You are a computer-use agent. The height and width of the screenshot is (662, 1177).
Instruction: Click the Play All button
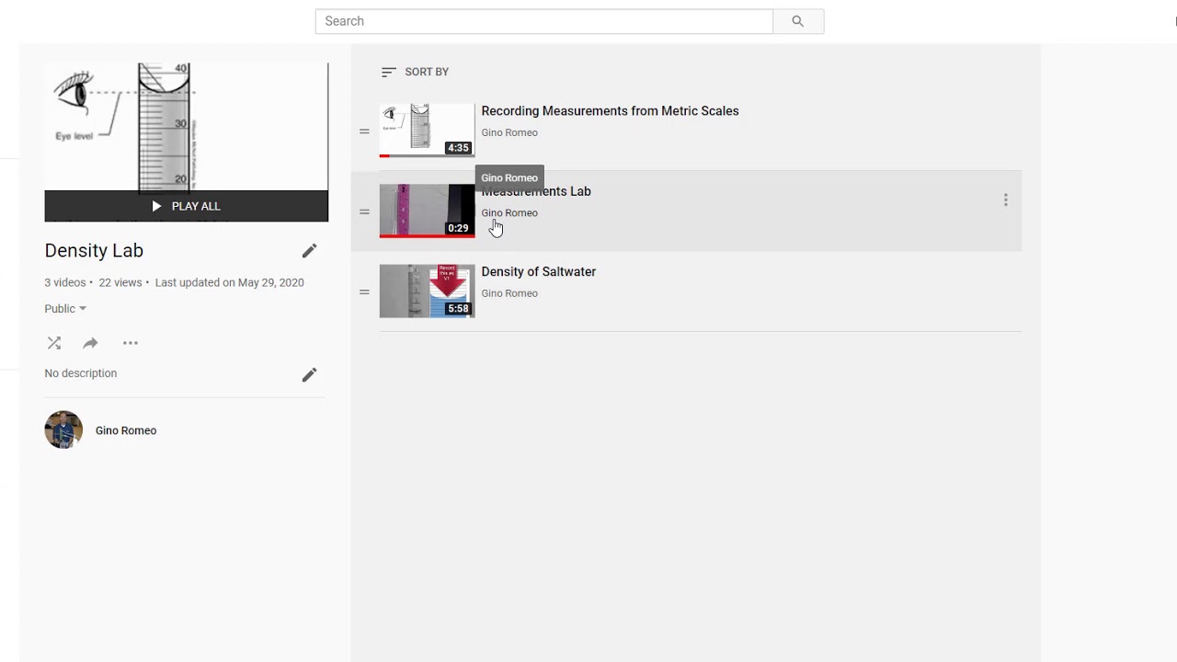186,206
